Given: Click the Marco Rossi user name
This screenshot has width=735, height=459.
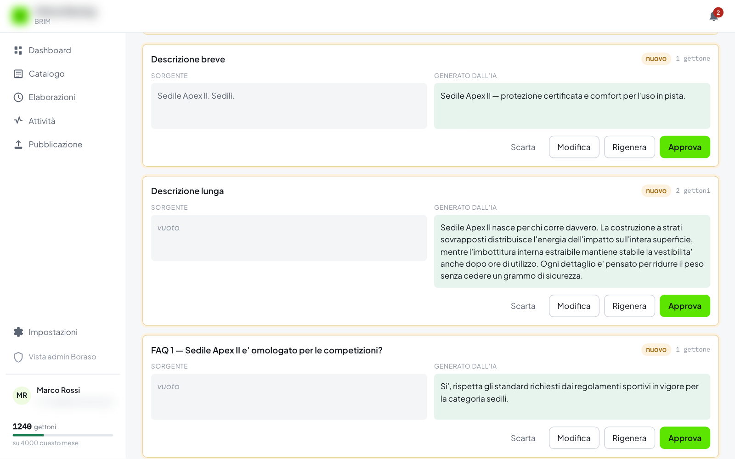Looking at the screenshot, I should click(x=58, y=390).
